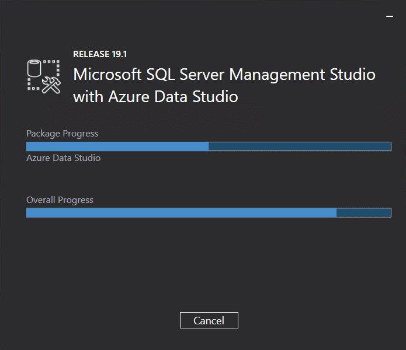Click the Overall Progress label
Screen dimensions: 406x350
point(60,200)
